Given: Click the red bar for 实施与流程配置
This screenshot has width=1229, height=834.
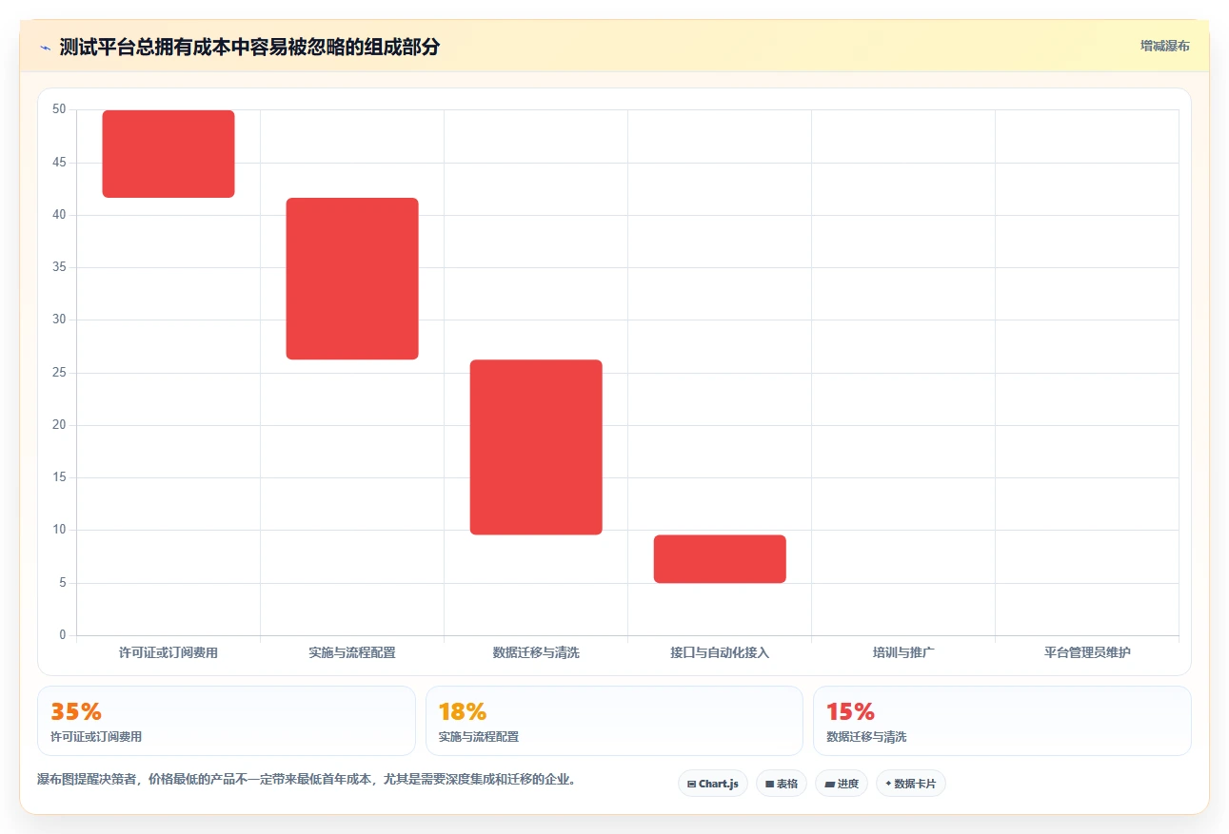Looking at the screenshot, I should point(352,279).
